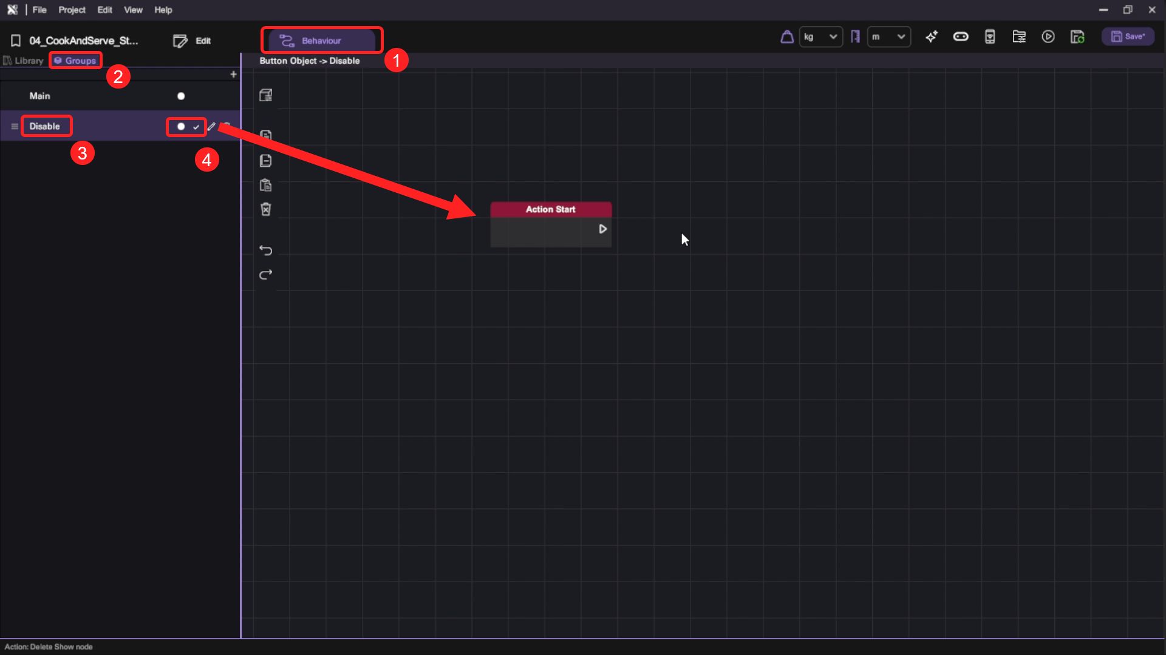
Task: Open the kg weight unit dropdown
Action: point(820,37)
